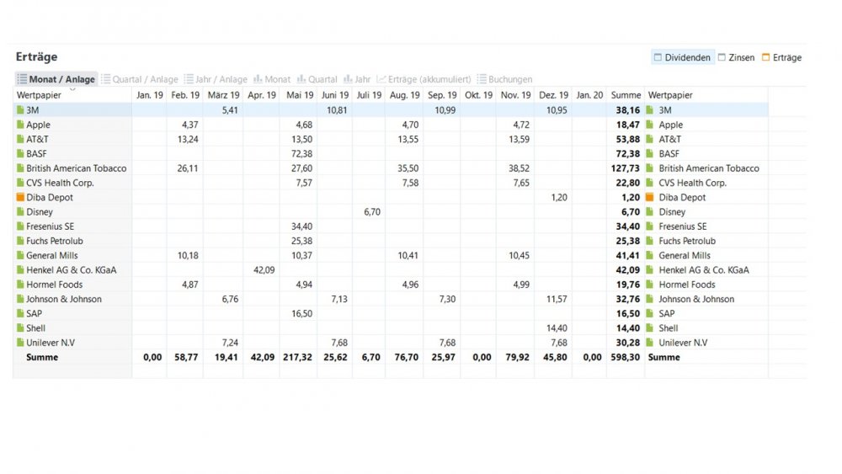This screenshot has height=474, width=842.
Task: Sort by the Summe column header
Action: click(626, 95)
